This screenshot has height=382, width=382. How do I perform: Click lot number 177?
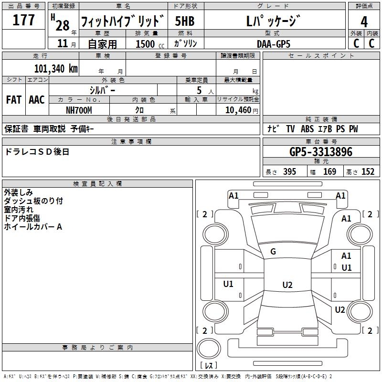pos(23,20)
